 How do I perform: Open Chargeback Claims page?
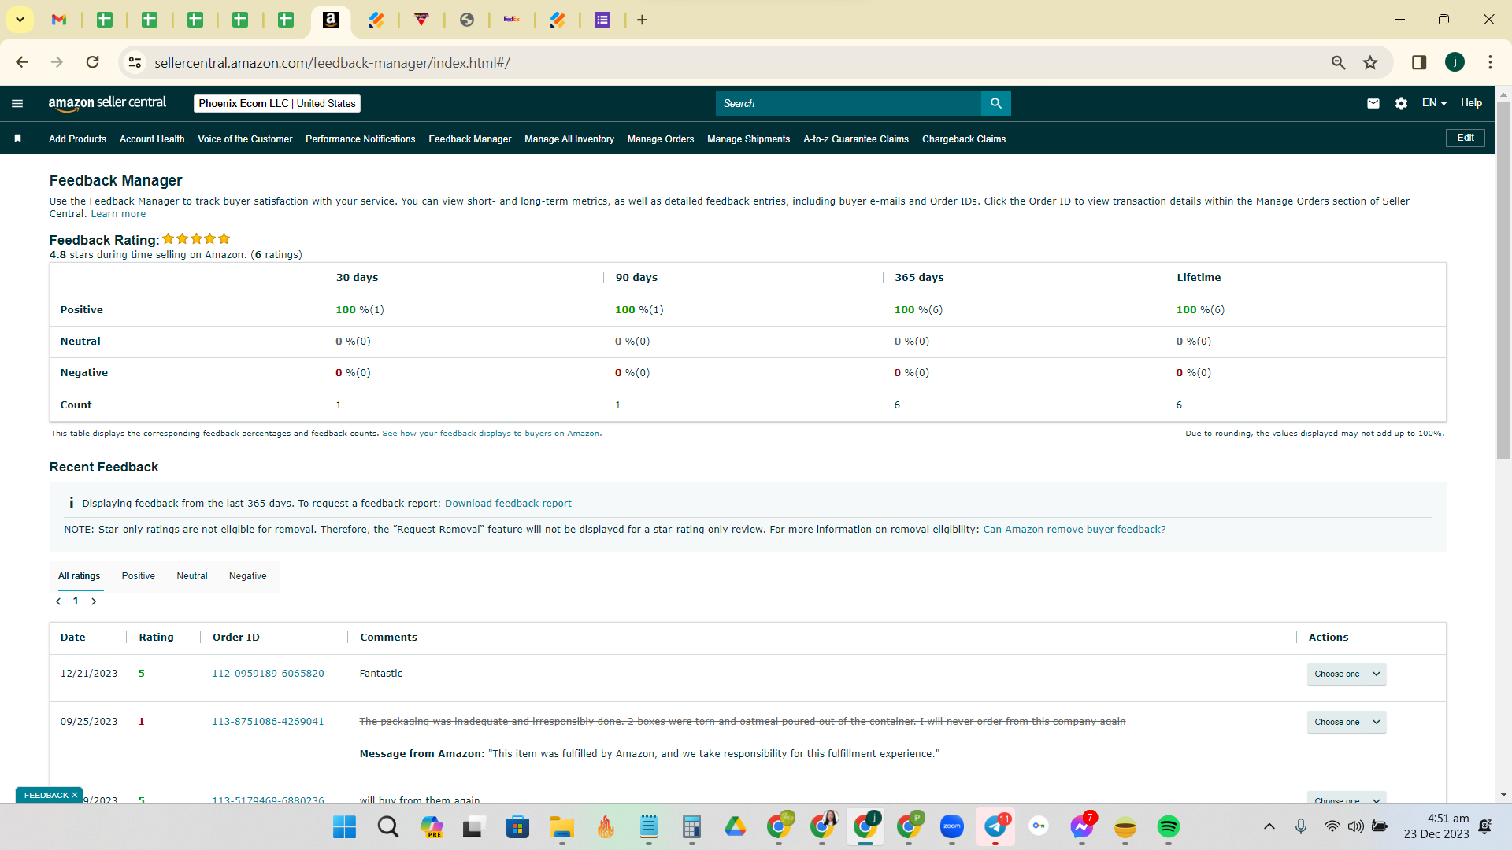pos(964,139)
